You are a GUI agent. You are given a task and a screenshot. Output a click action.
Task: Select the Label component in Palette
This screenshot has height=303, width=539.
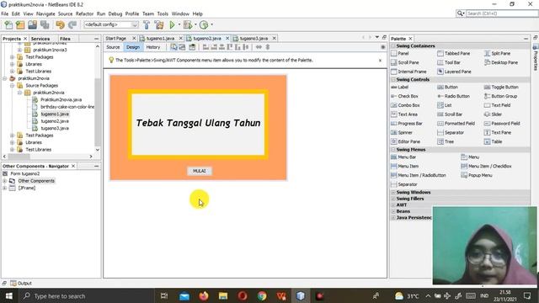pos(400,88)
